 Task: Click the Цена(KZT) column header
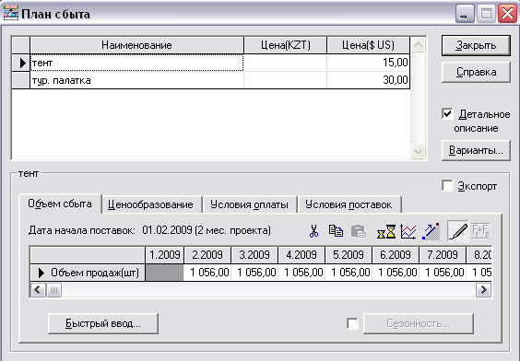tap(285, 45)
